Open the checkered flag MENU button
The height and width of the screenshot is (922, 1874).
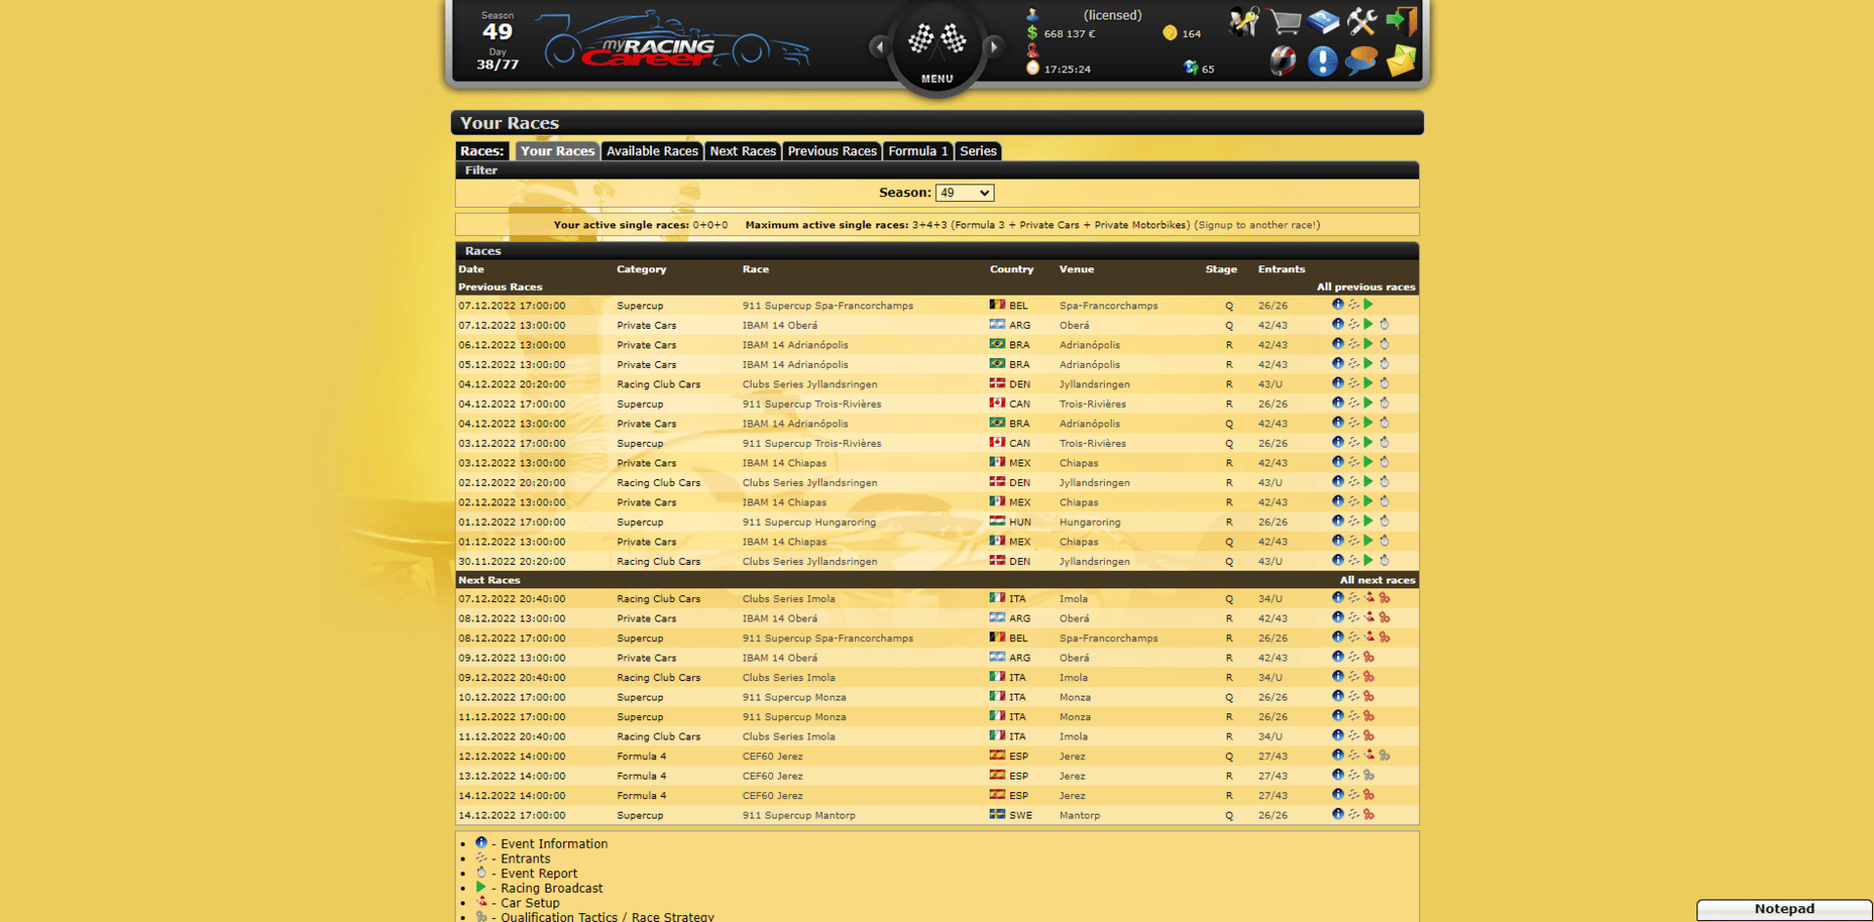[x=937, y=47]
